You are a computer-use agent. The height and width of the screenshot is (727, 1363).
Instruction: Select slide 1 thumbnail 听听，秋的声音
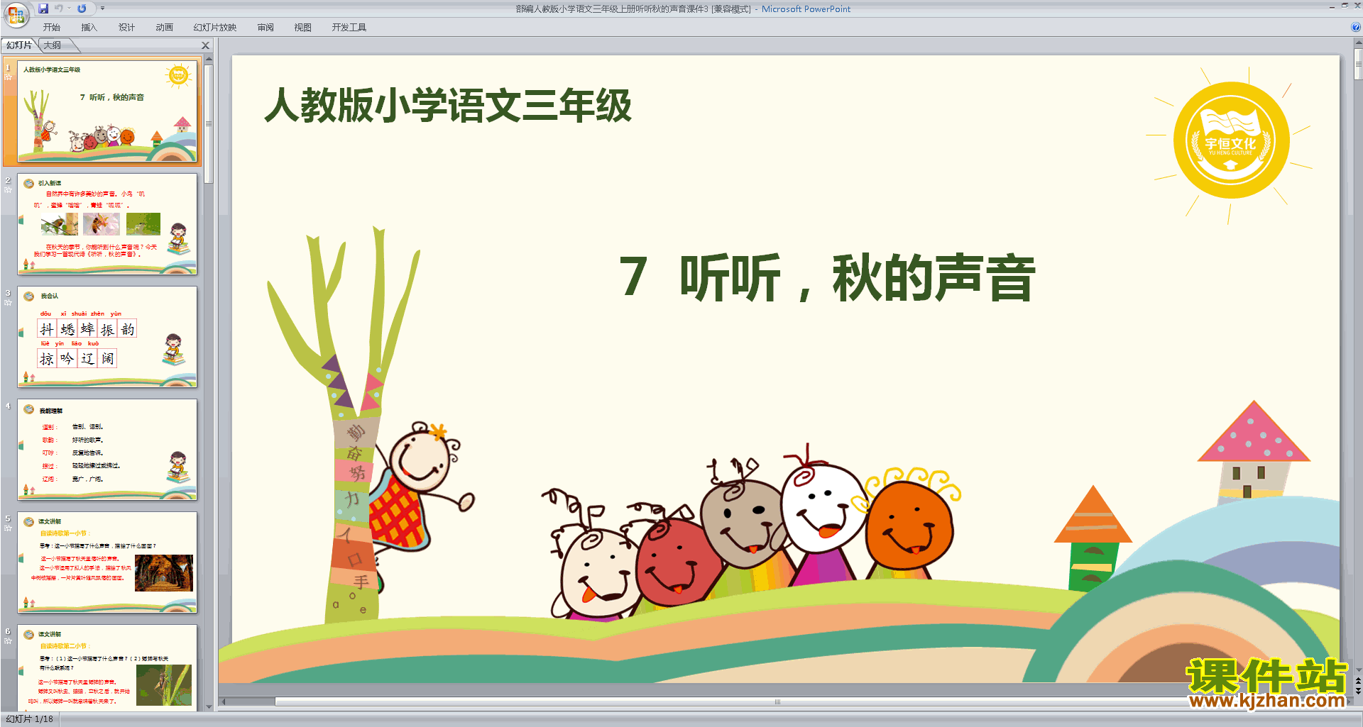(x=107, y=112)
